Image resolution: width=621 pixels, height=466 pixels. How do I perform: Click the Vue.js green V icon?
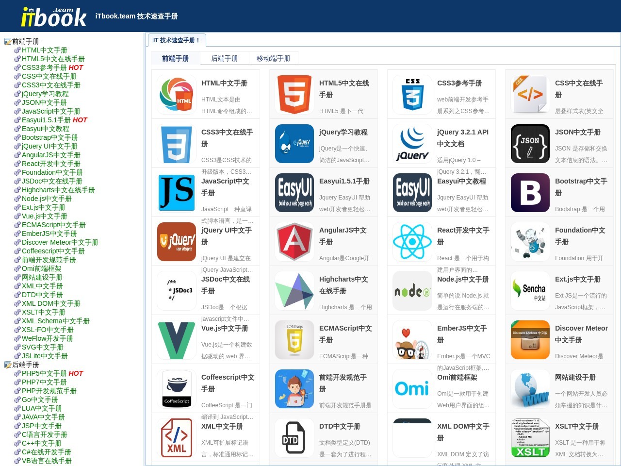[177, 340]
